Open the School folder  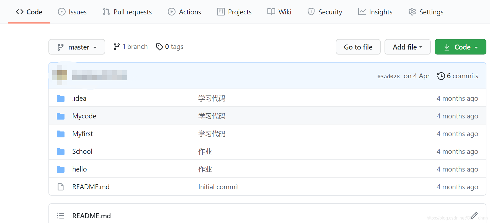82,151
